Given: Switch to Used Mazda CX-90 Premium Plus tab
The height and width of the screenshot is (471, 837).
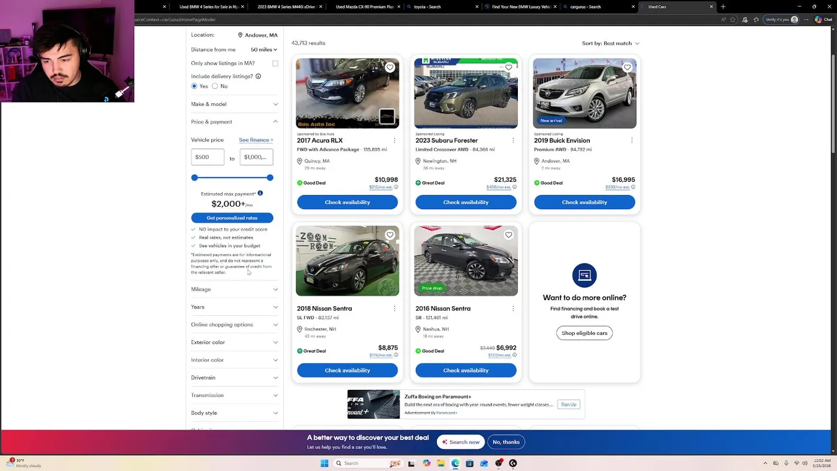Looking at the screenshot, I should (363, 7).
